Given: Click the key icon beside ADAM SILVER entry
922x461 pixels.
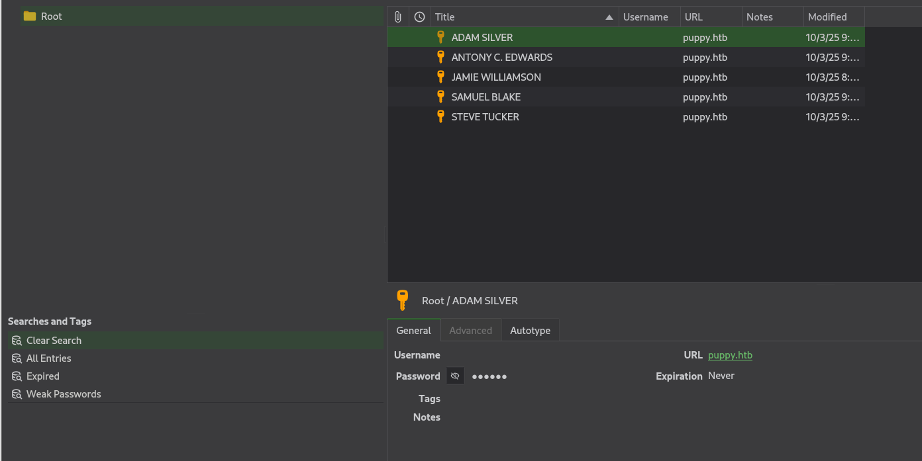Looking at the screenshot, I should point(440,37).
